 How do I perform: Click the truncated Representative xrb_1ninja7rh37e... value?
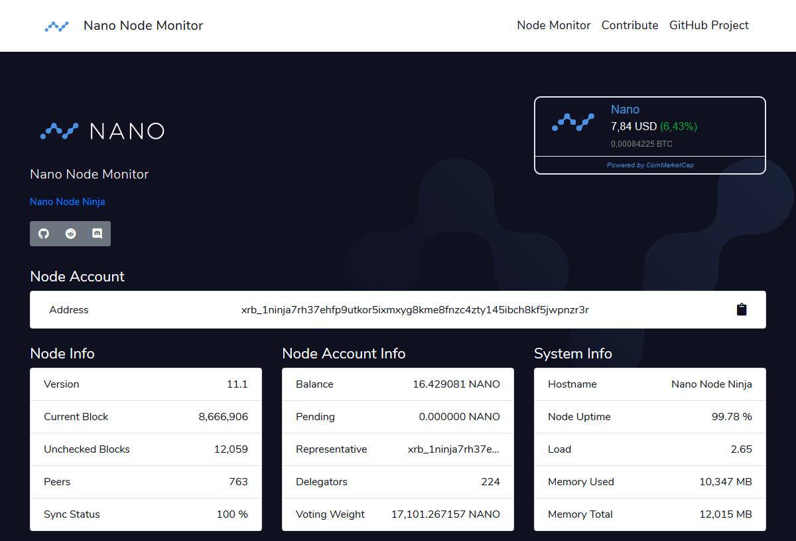(x=454, y=449)
